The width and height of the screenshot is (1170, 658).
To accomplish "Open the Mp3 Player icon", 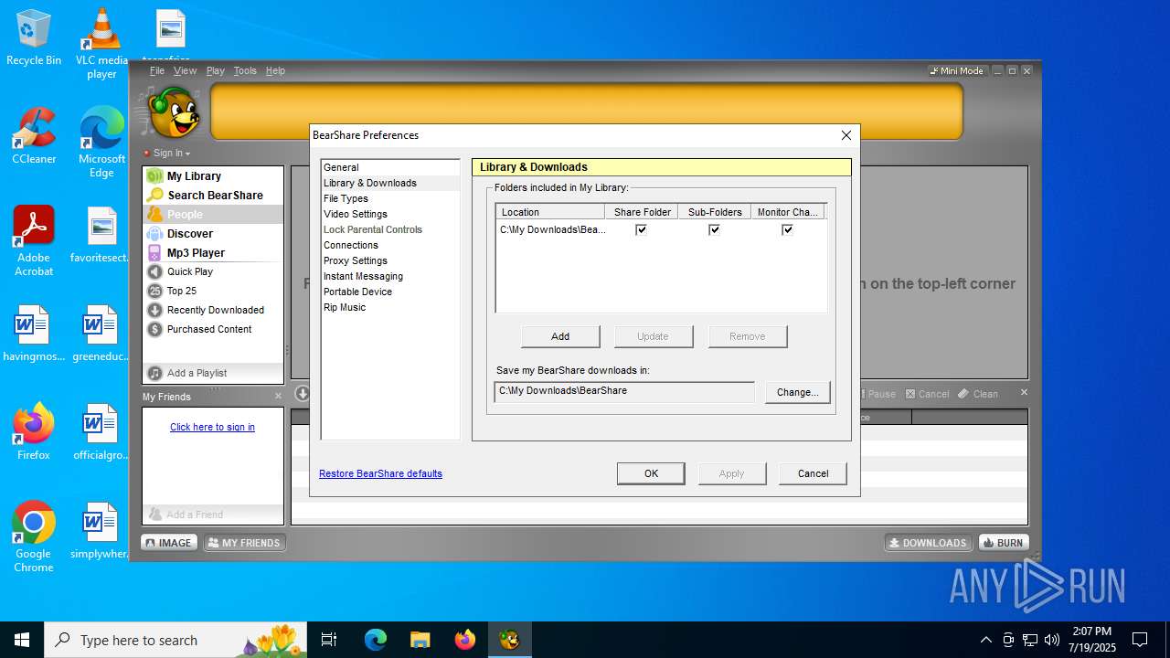I will (x=154, y=253).
